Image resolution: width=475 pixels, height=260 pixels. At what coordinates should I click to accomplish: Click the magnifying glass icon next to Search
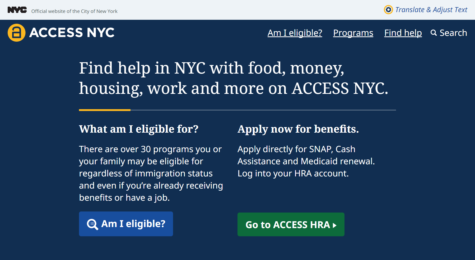pos(434,33)
